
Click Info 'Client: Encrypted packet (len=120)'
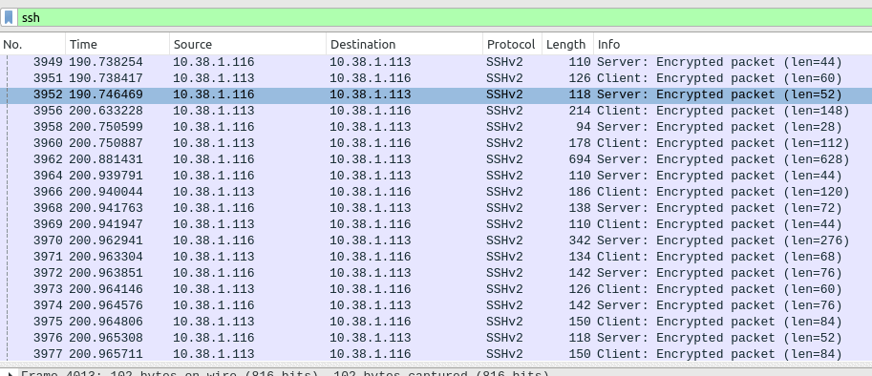click(723, 192)
